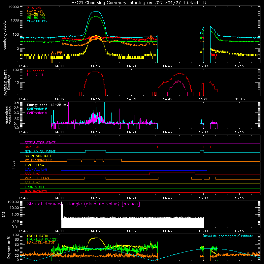
Task: Click the Absolute geomagnetic latitude label
Action: click(228, 236)
